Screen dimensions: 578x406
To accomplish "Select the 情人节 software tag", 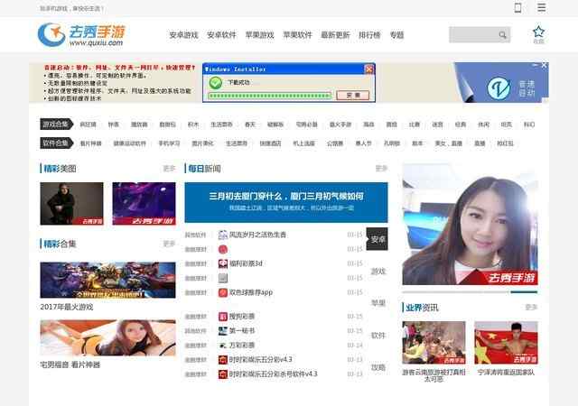I will [x=363, y=143].
